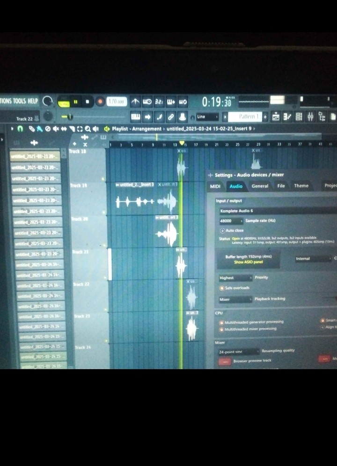This screenshot has width=337, height=466.
Task: Open the Channel rack view icon
Action: [x=299, y=117]
